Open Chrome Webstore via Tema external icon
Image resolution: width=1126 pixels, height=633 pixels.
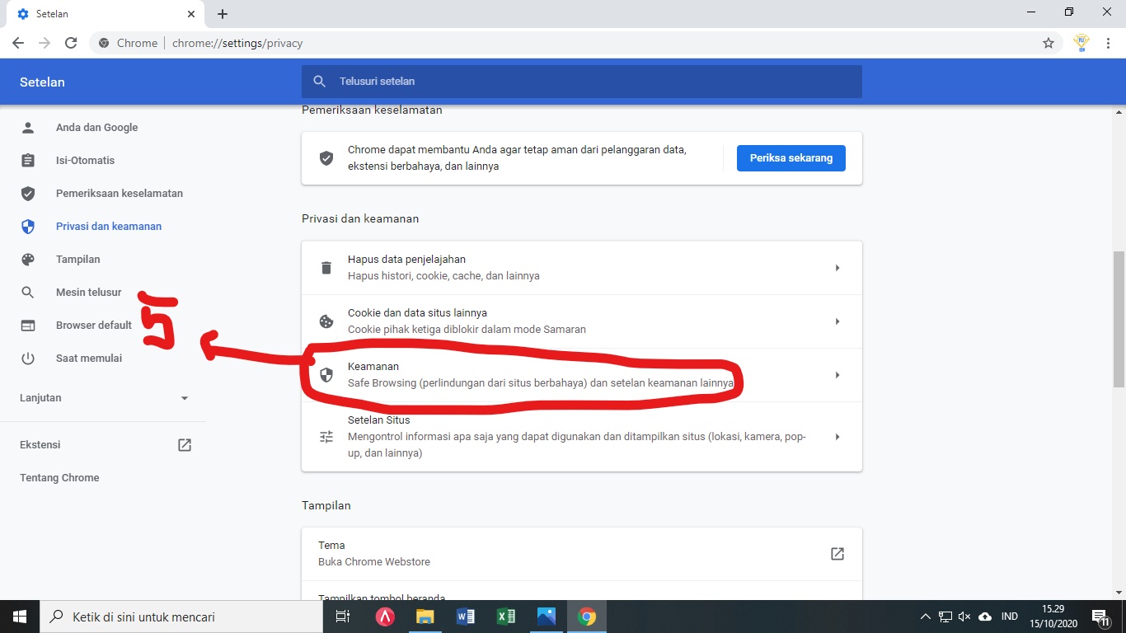click(837, 554)
